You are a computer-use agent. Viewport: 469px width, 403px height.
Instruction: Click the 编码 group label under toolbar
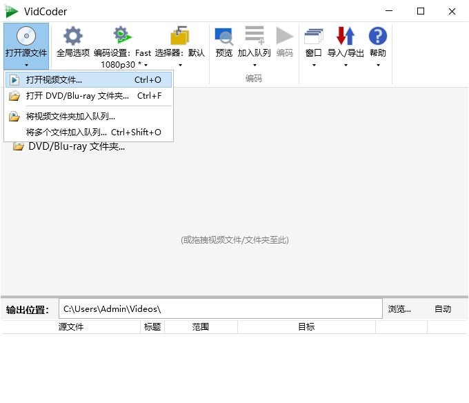[254, 79]
